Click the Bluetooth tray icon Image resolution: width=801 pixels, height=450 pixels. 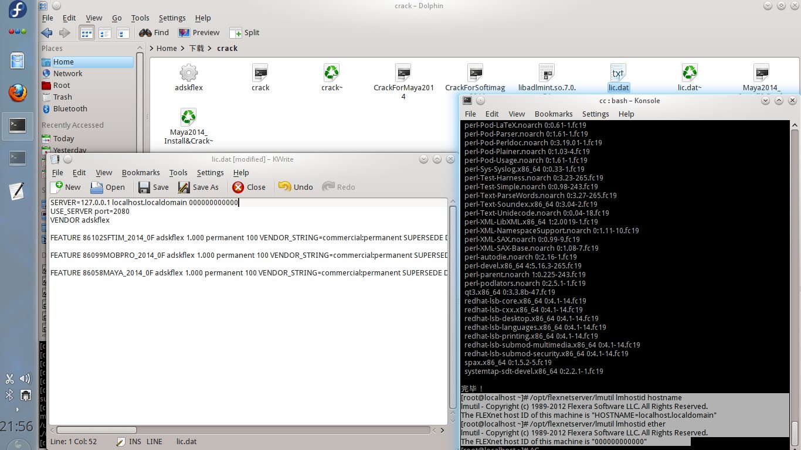point(9,395)
